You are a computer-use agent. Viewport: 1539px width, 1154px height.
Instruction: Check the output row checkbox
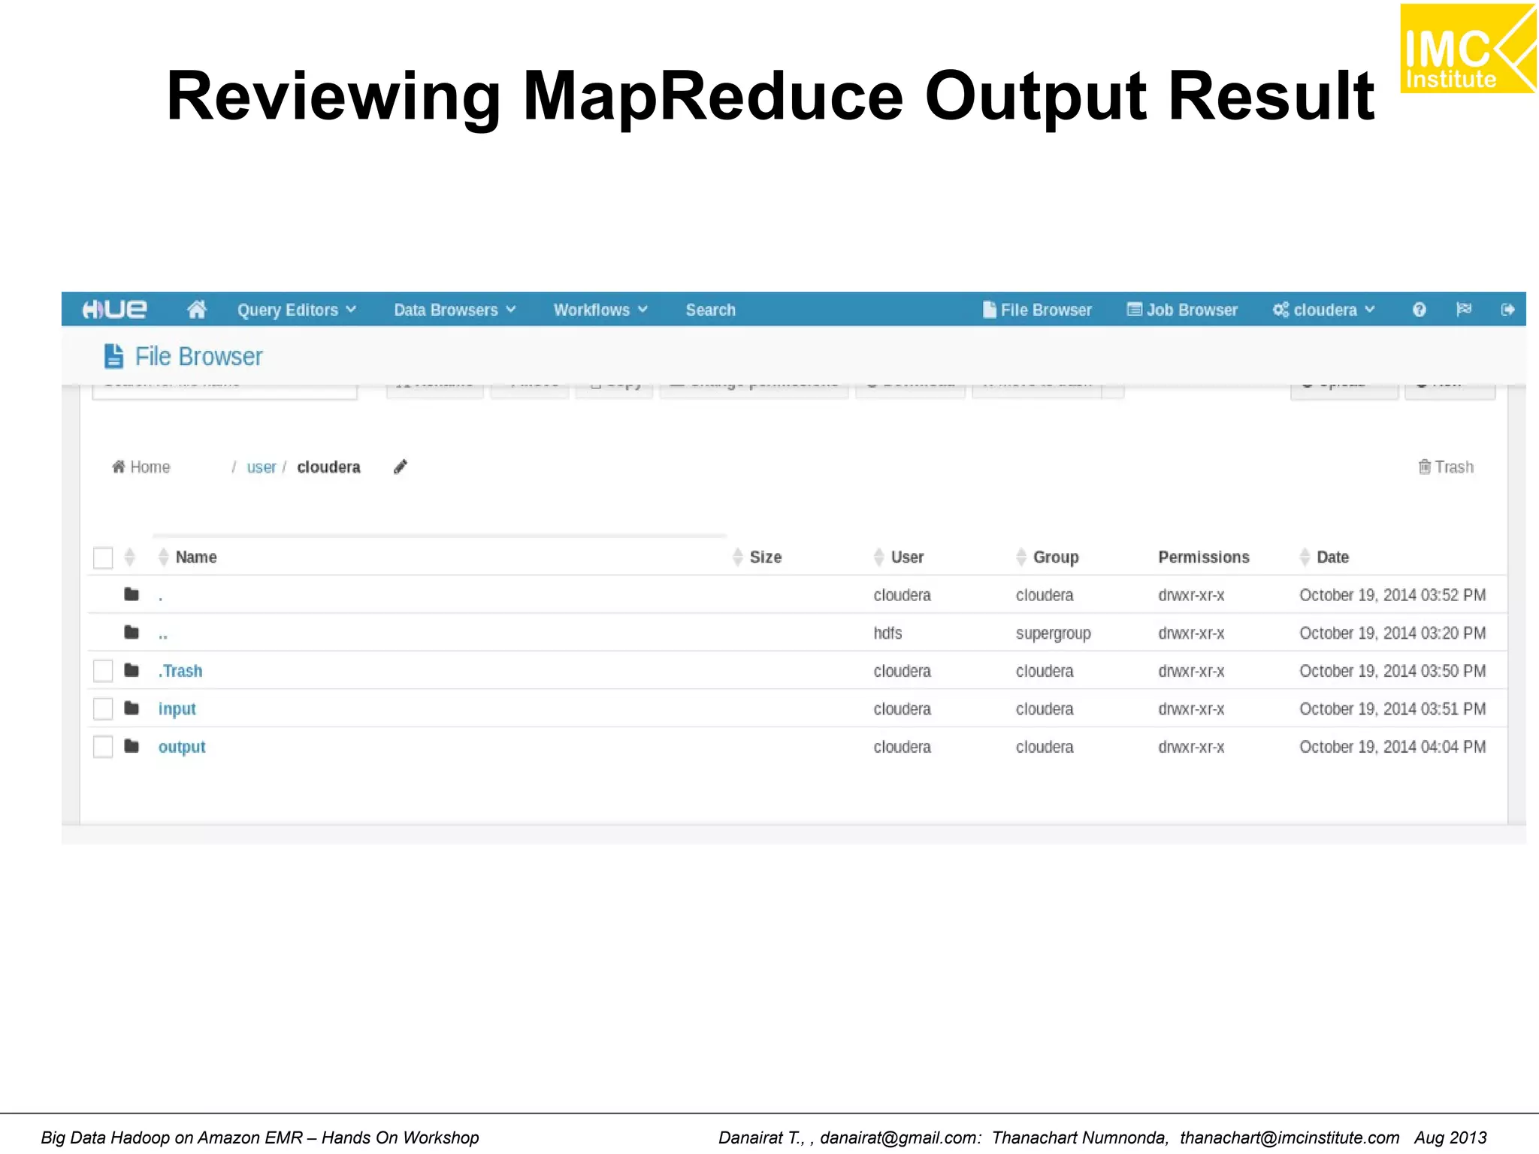coord(103,748)
